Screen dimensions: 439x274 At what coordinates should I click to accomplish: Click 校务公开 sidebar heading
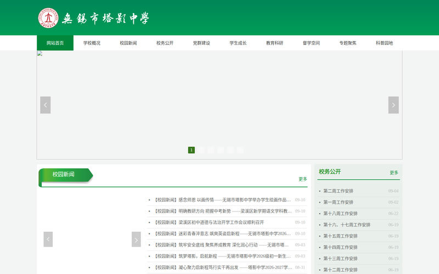(x=330, y=172)
